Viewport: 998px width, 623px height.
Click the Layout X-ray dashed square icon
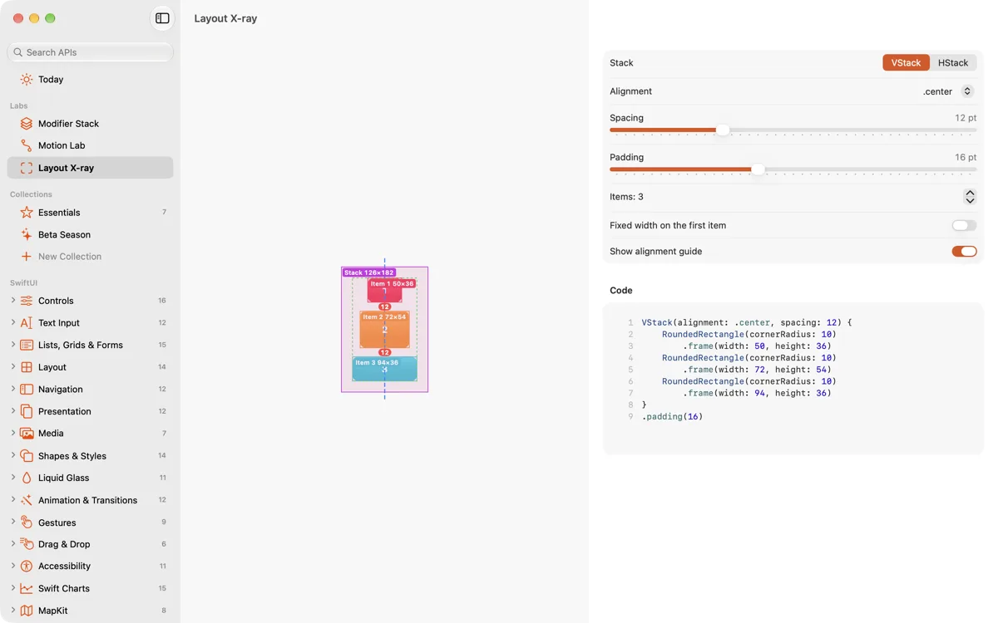(27, 168)
